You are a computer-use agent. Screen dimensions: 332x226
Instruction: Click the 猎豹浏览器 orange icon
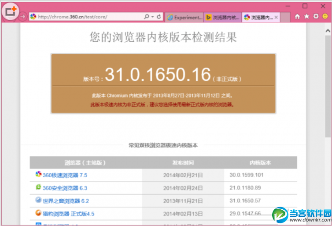coord(38,213)
